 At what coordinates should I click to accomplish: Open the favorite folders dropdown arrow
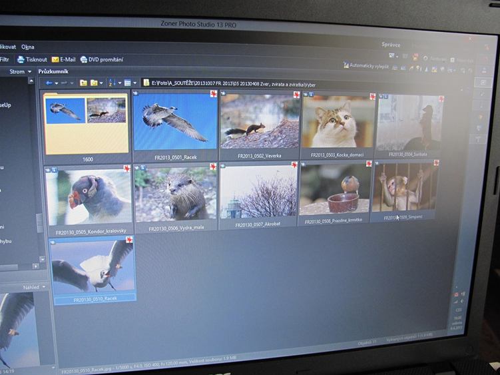pyautogui.click(x=101, y=83)
